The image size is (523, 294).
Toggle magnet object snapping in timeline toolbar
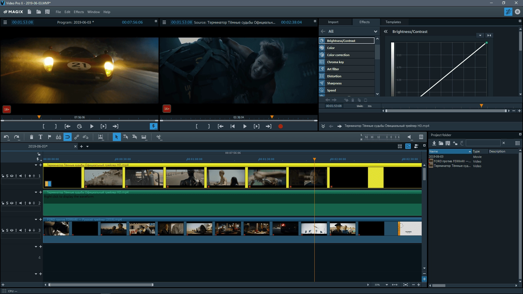(67, 137)
